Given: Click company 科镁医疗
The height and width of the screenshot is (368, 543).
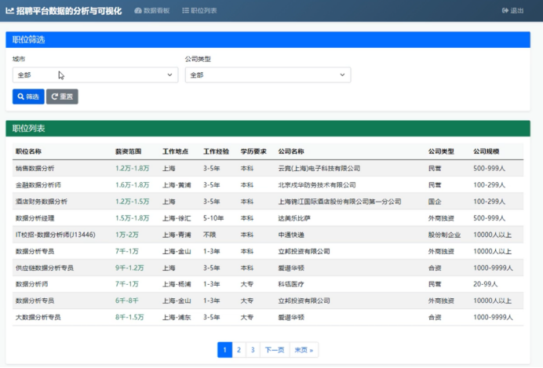Looking at the screenshot, I should [x=291, y=284].
